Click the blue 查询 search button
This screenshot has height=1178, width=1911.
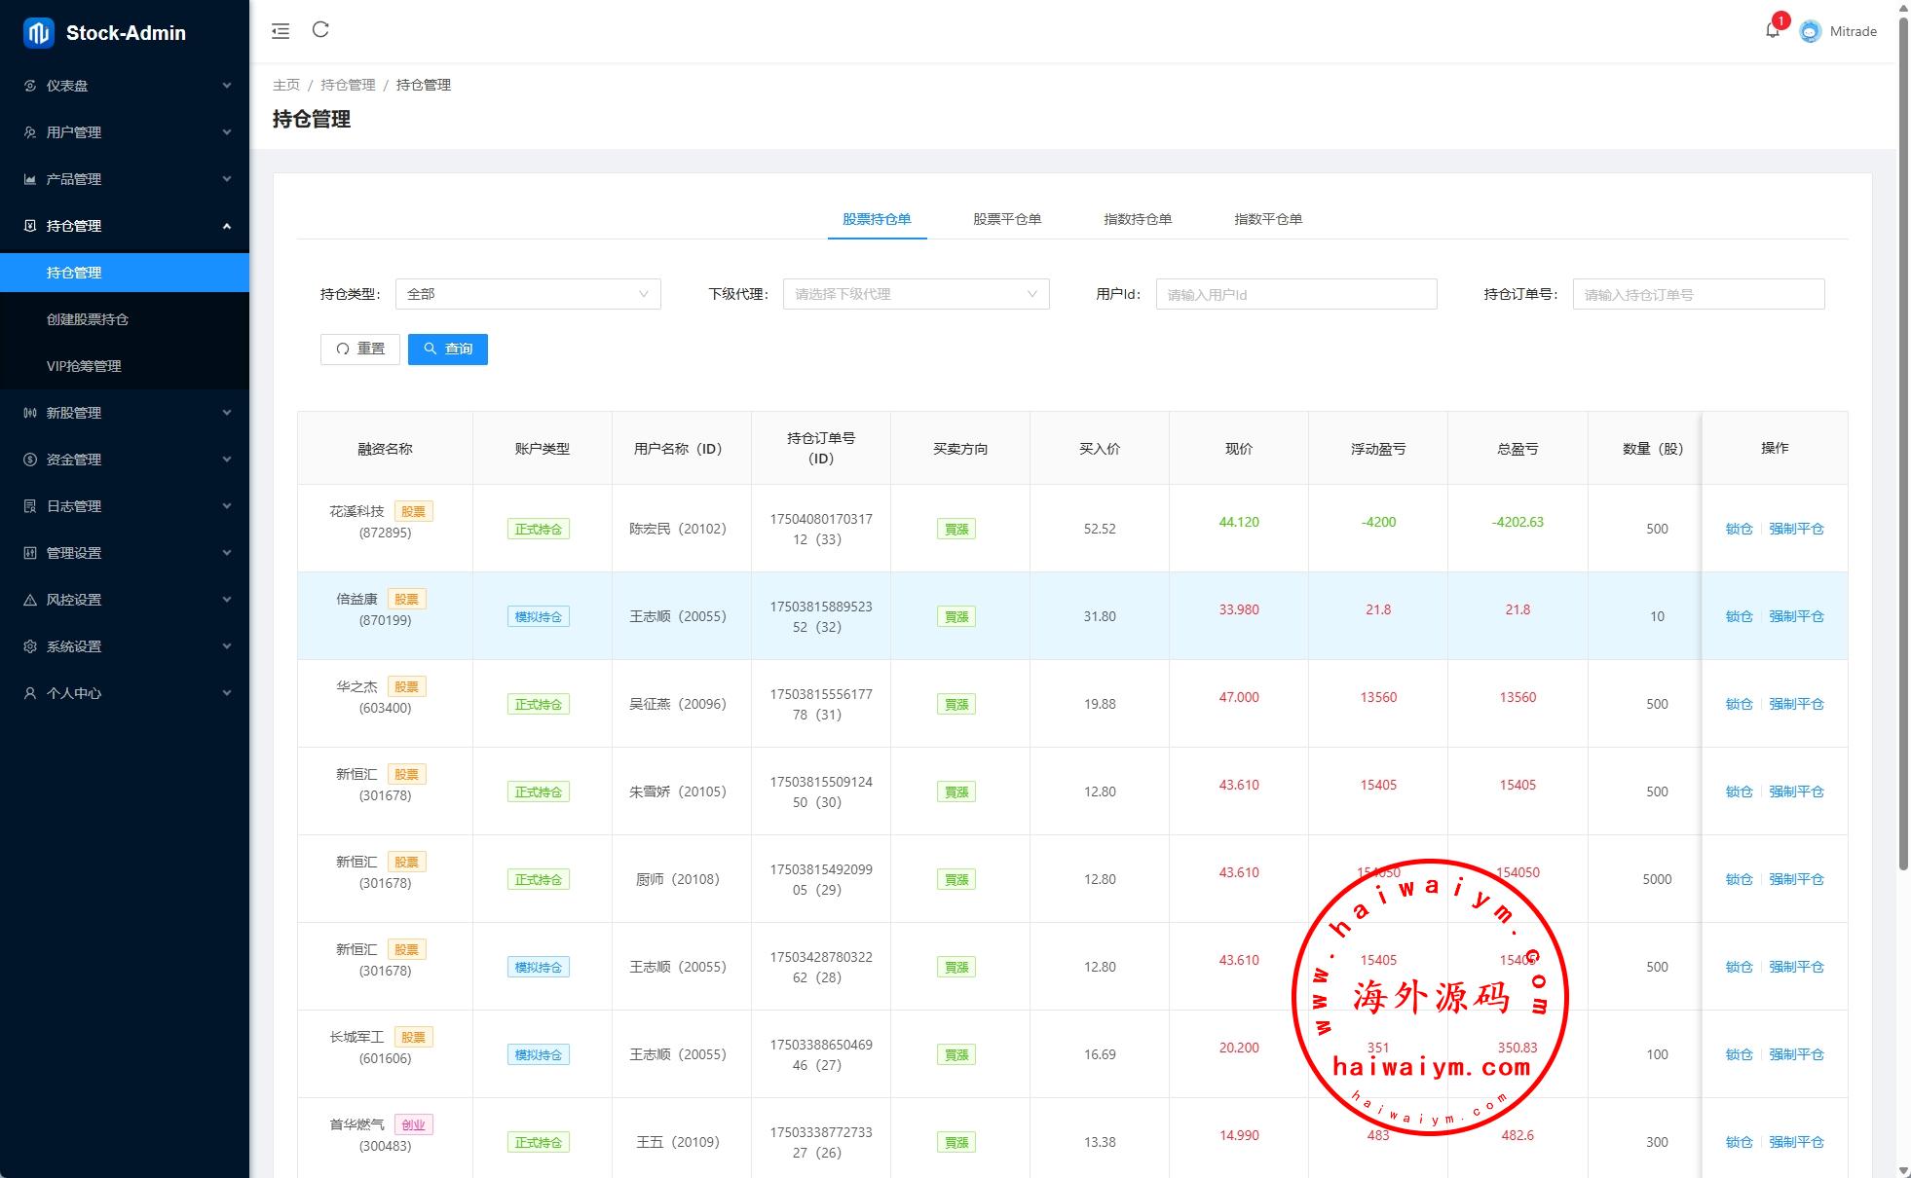point(447,349)
